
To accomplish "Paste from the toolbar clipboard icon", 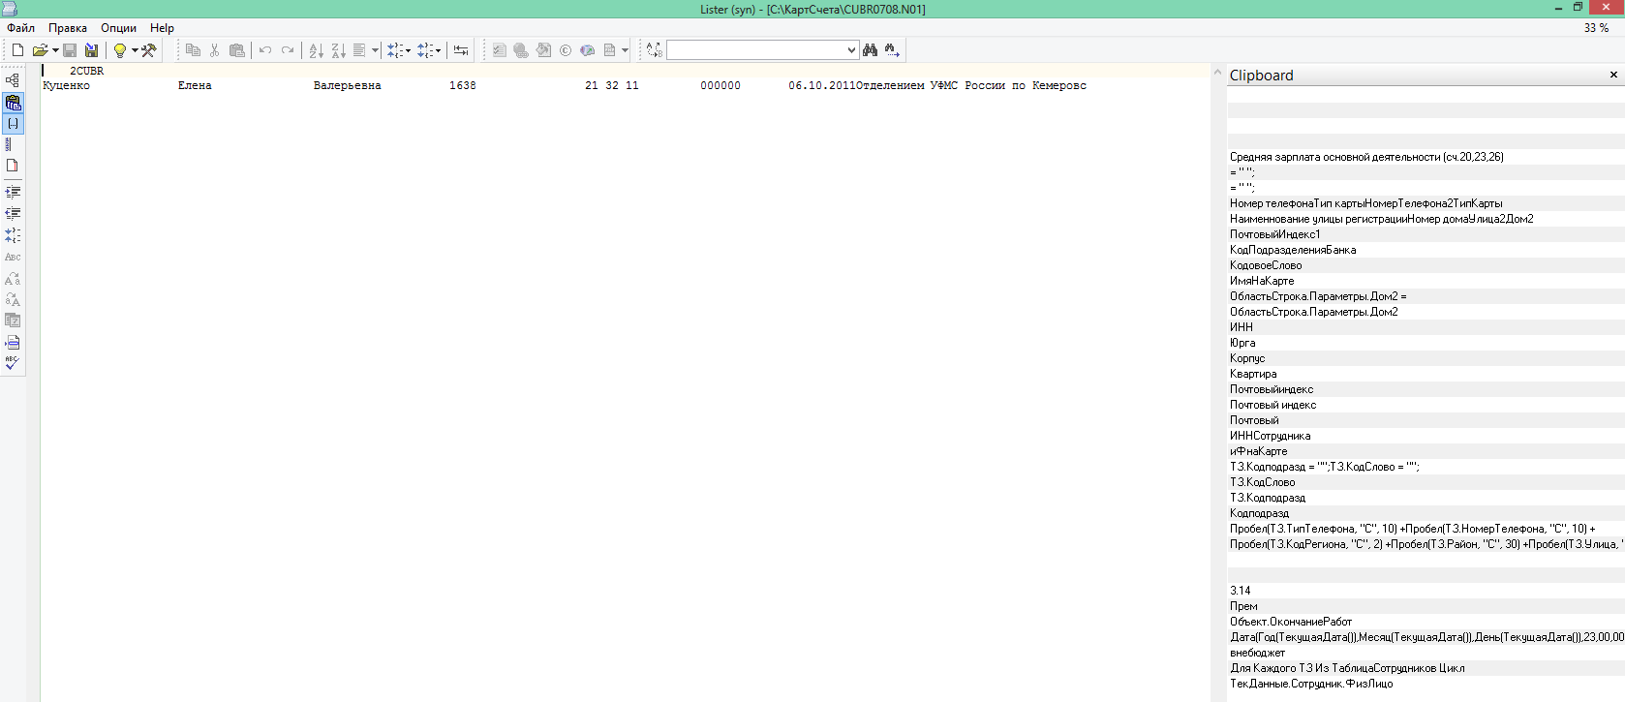I will [237, 50].
